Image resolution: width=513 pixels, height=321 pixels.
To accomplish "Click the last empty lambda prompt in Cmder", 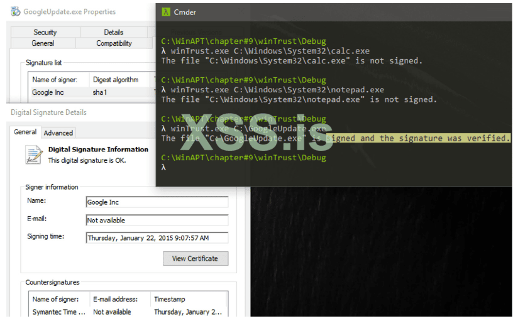I will point(163,167).
